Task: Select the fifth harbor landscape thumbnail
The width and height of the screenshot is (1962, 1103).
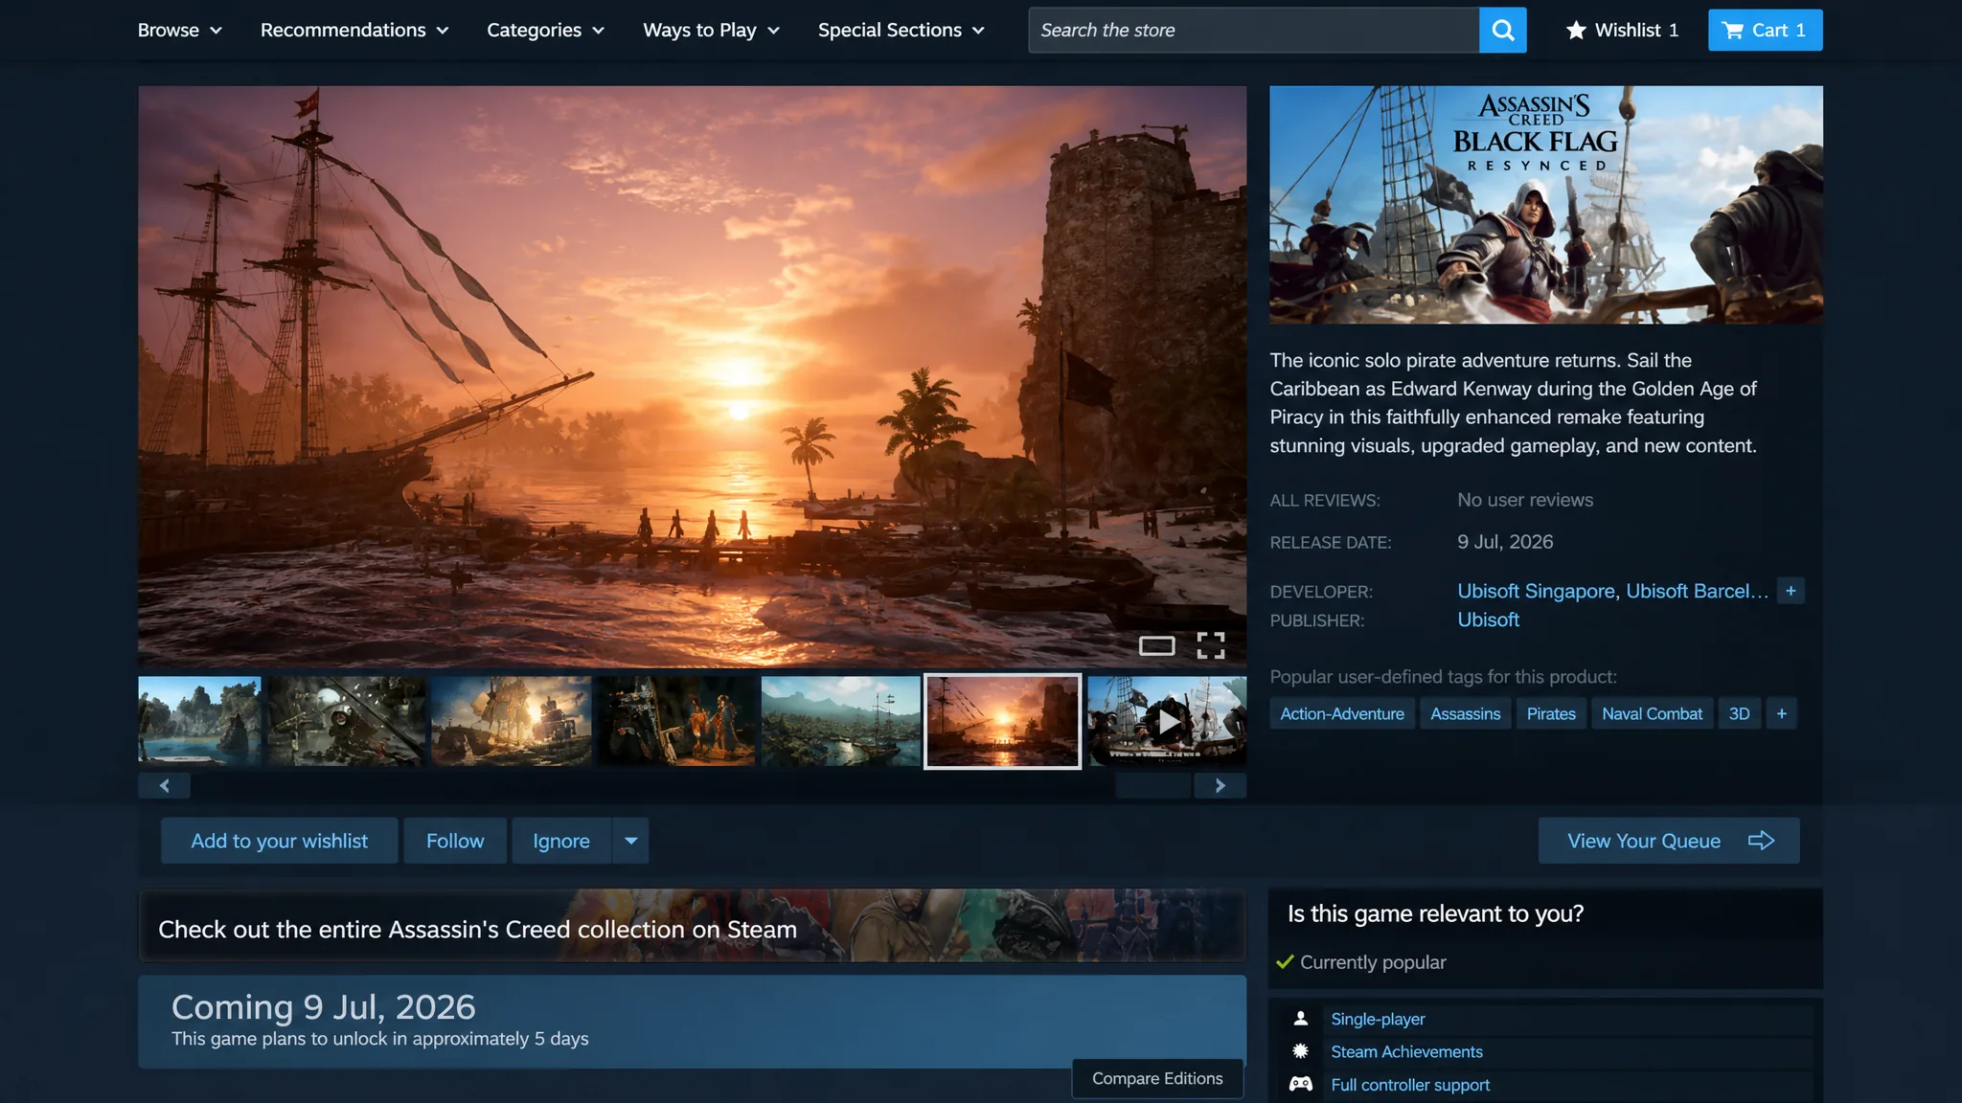Action: (x=840, y=721)
